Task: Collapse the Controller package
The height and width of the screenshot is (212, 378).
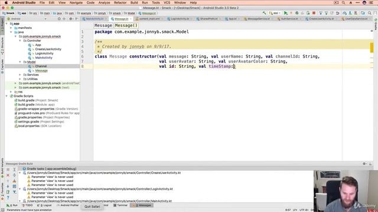Action: pyautogui.click(x=20, y=41)
